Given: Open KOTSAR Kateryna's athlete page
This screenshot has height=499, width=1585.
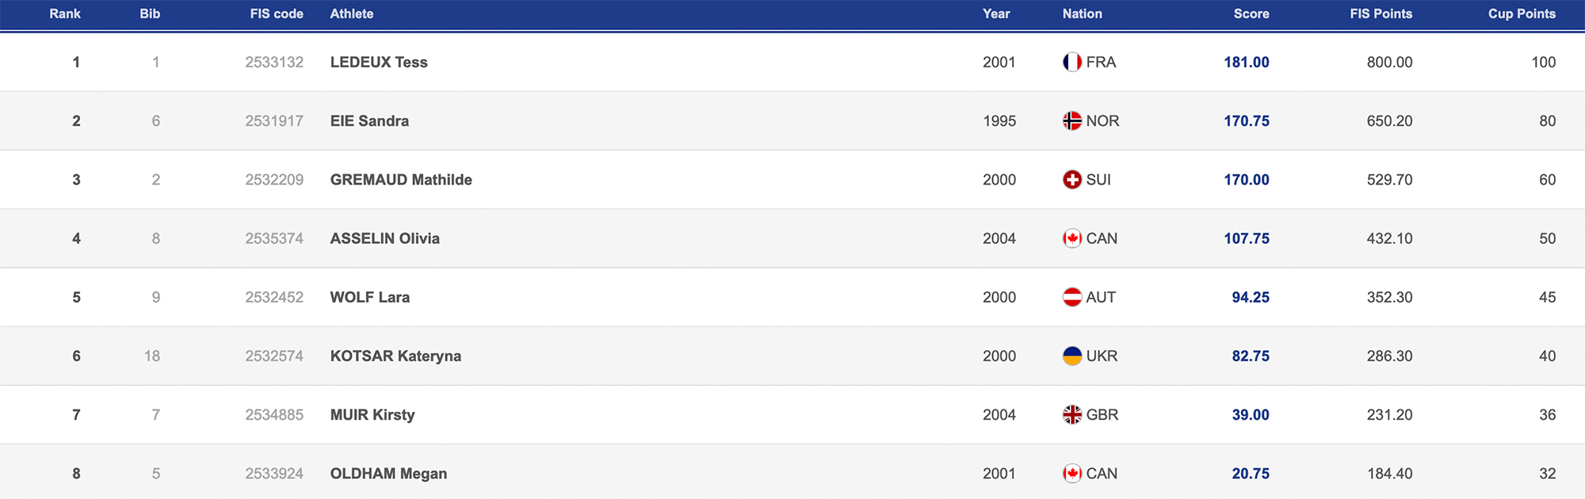Looking at the screenshot, I should (395, 356).
